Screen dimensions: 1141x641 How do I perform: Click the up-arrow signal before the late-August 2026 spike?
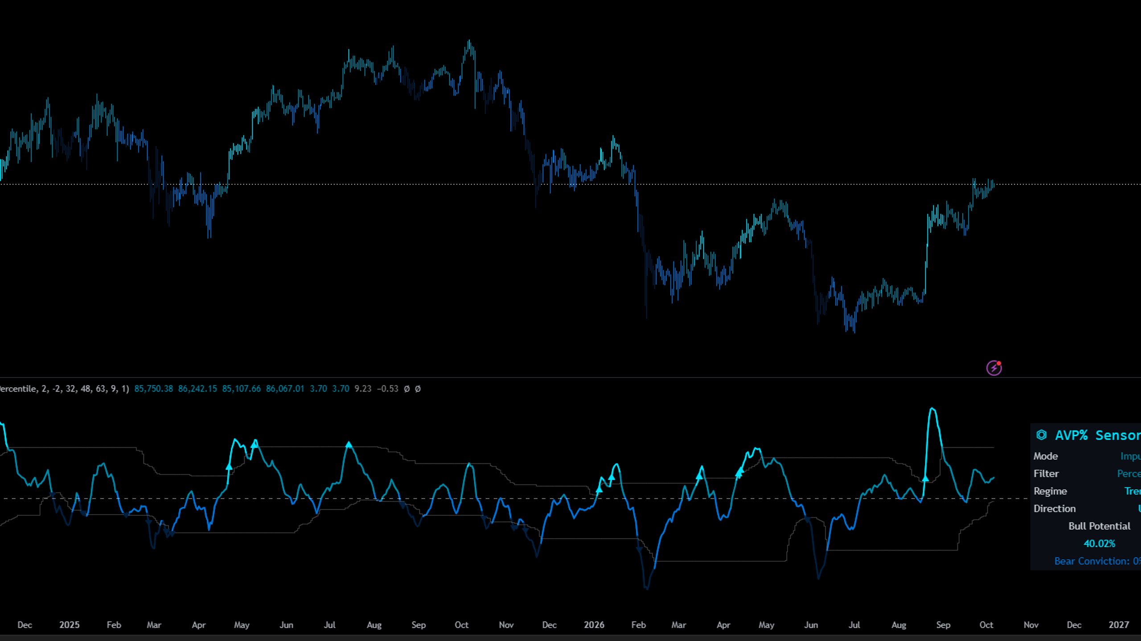[x=925, y=479]
